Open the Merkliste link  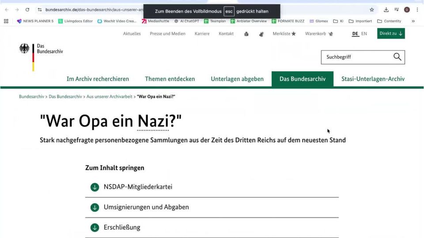coord(284,33)
